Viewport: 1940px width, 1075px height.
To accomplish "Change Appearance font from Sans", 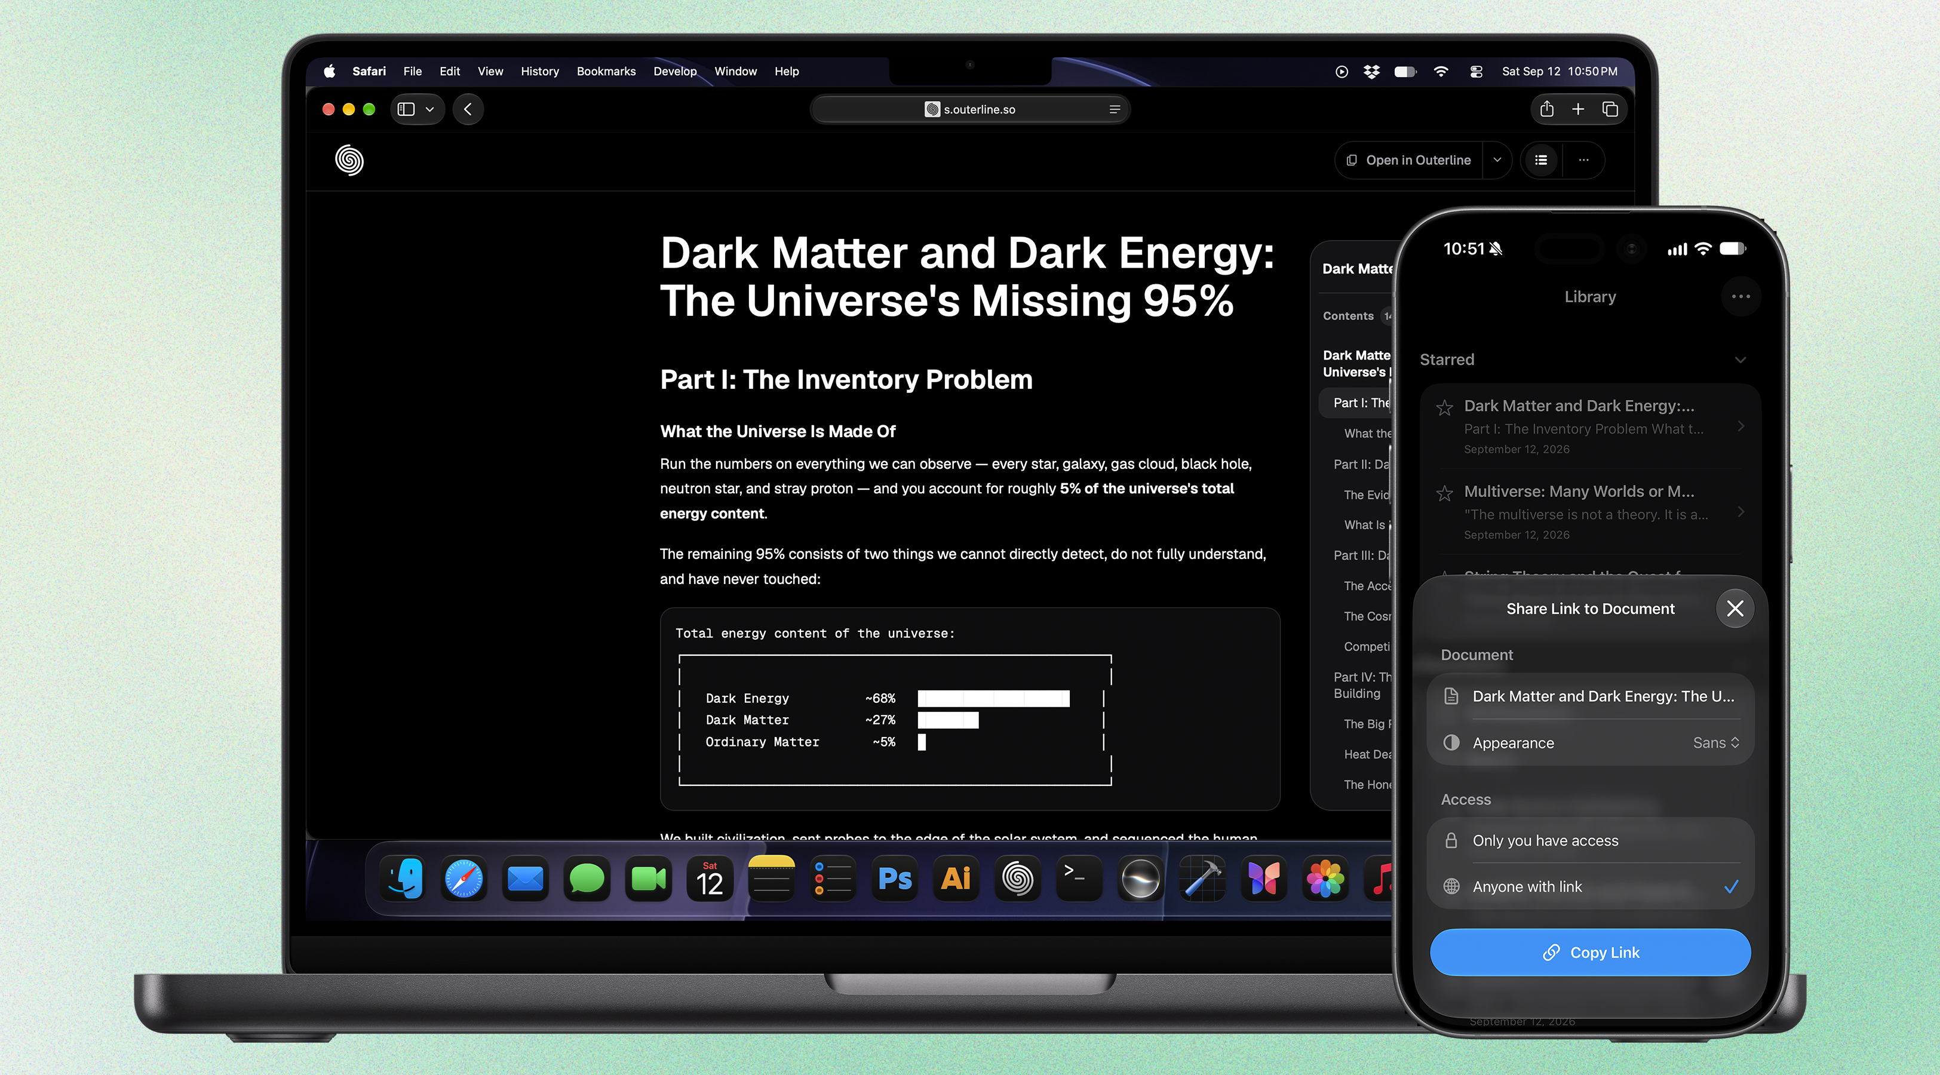I will click(x=1717, y=743).
